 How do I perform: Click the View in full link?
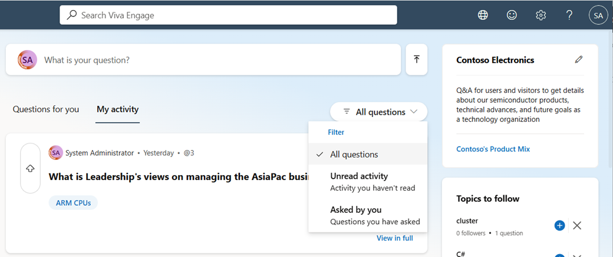point(394,238)
